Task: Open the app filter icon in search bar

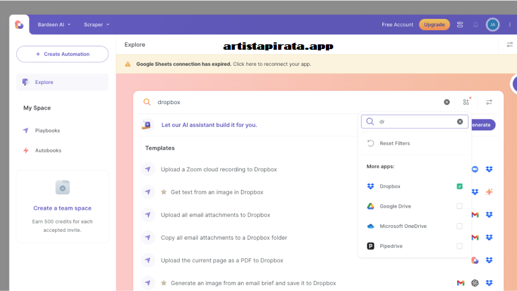Action: pos(466,102)
